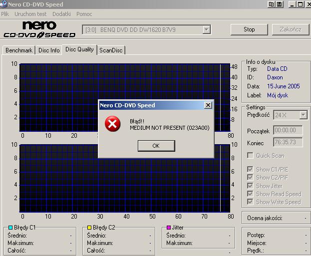The width and height of the screenshot is (311, 256).
Task: Click the 'Miejsce:' position label
Action: 257,243
